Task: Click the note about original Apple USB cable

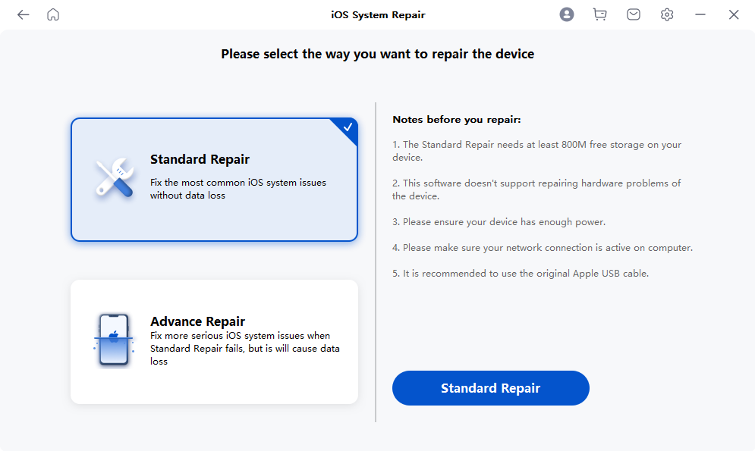Action: click(x=521, y=274)
